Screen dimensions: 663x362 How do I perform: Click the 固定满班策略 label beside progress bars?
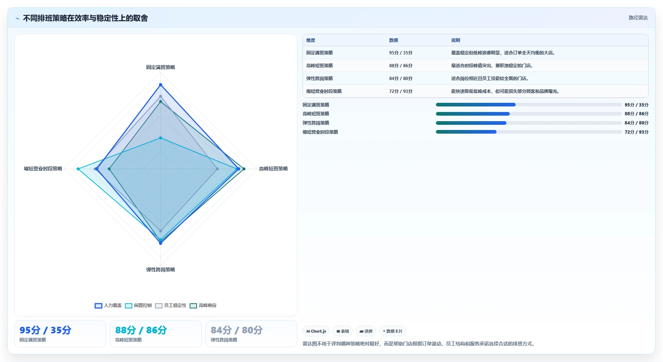tap(316, 105)
